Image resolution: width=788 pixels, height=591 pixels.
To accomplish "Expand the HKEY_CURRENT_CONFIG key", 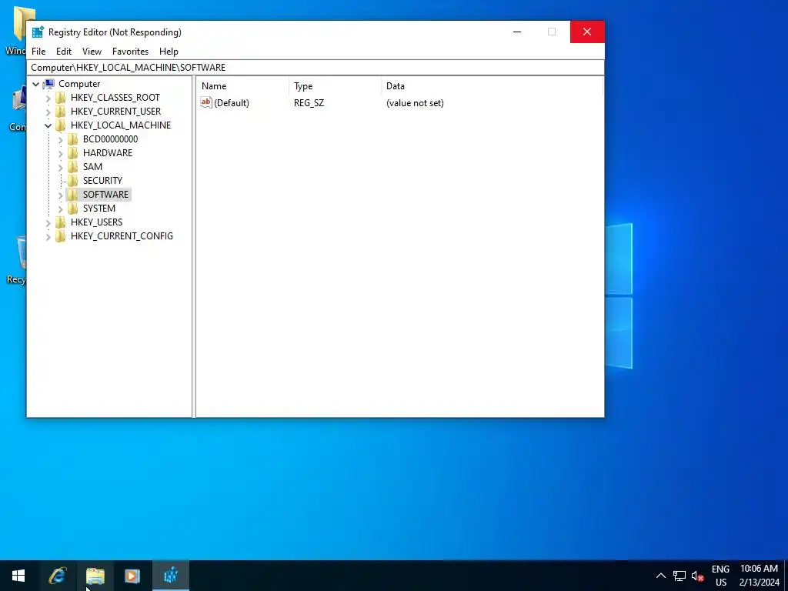I will pos(48,237).
